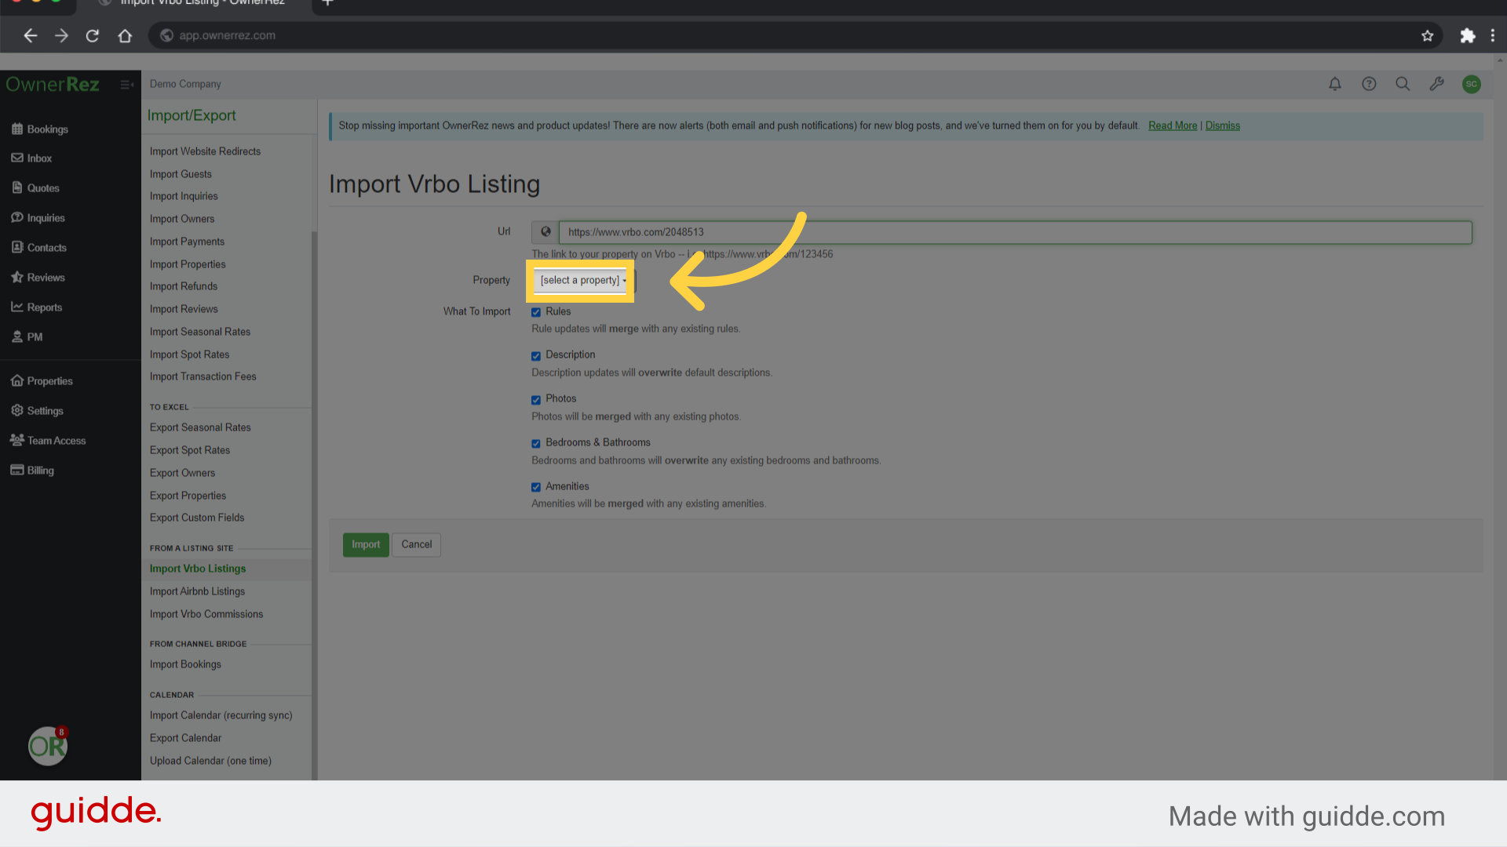This screenshot has width=1507, height=847.
Task: Select the Quotes sidebar icon
Action: (x=17, y=187)
